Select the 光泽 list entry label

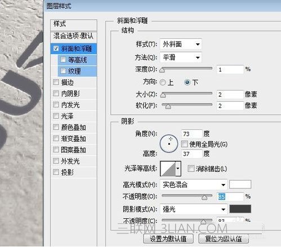[67, 116]
